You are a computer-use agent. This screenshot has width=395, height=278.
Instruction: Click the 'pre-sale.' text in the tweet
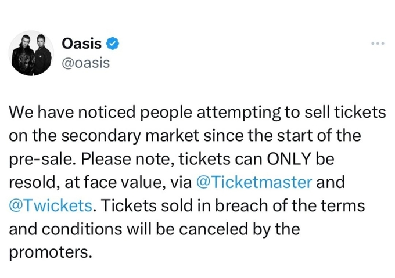click(43, 160)
